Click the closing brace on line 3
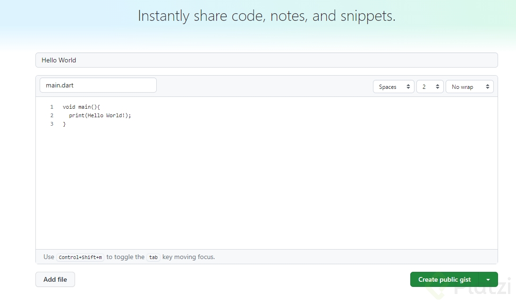Screen dimensions: 516x303 pyautogui.click(x=65, y=124)
